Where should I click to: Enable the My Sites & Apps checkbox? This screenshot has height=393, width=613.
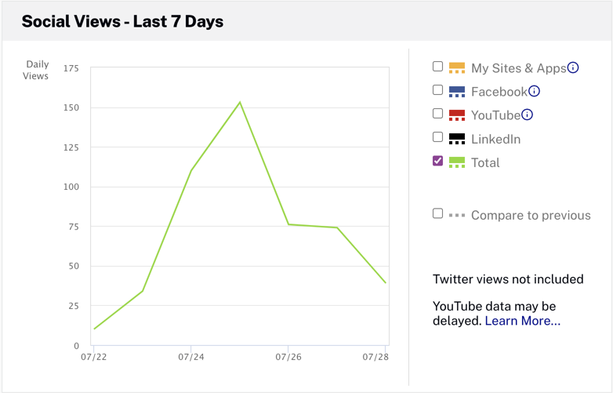pos(438,67)
